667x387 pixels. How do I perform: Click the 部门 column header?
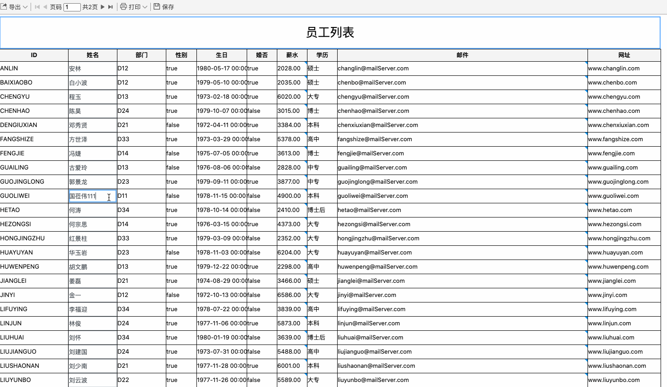[142, 55]
